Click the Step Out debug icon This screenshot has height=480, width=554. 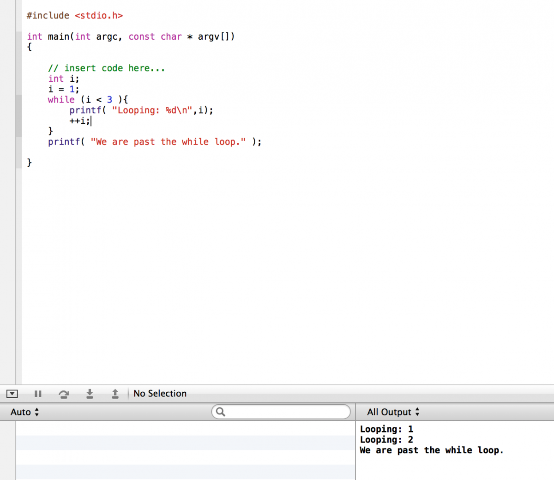click(115, 394)
